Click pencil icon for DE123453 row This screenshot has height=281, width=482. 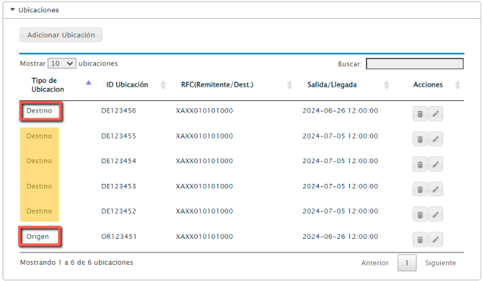click(x=435, y=189)
